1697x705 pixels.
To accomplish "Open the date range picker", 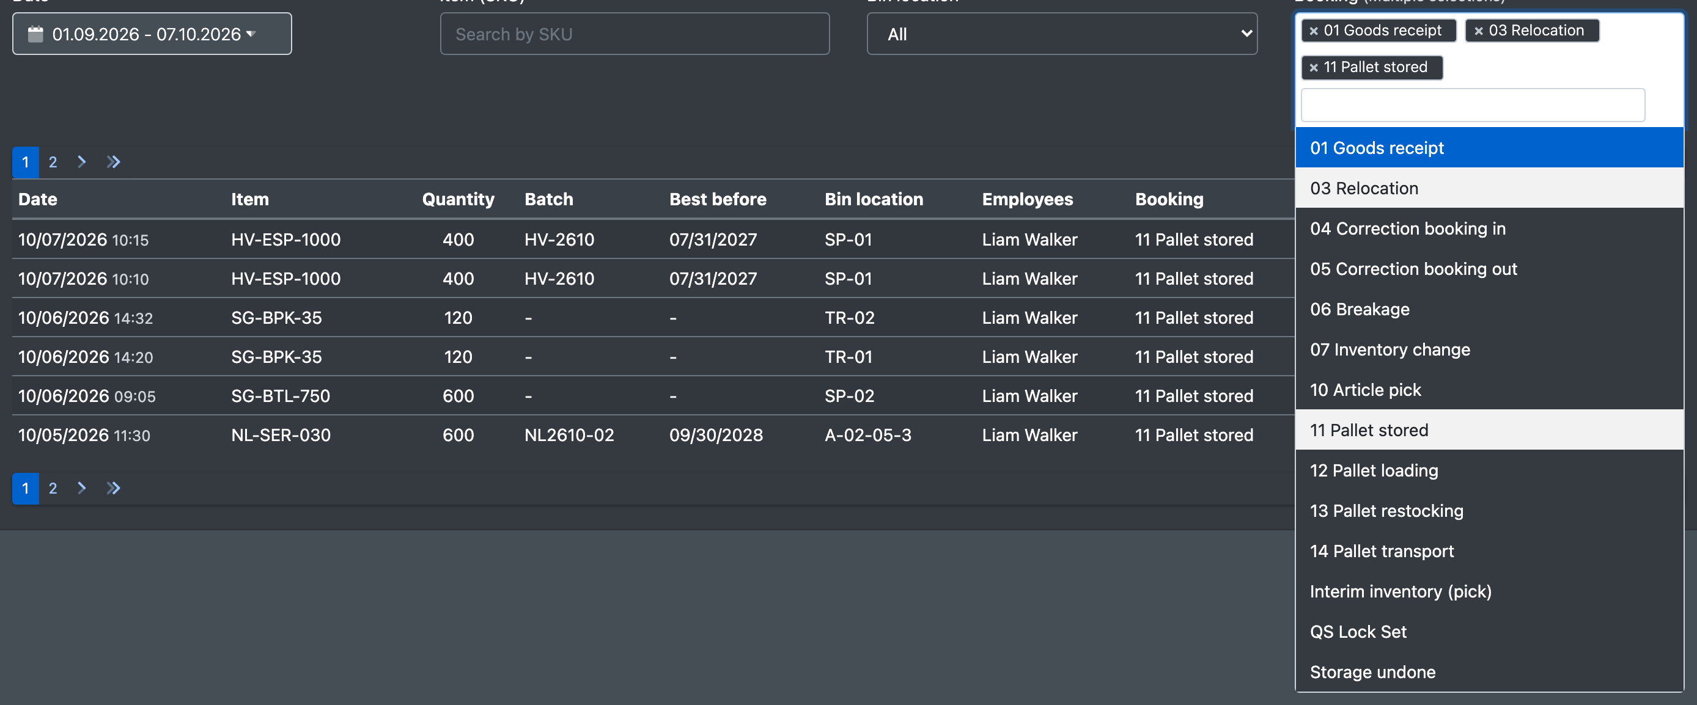I will [152, 34].
